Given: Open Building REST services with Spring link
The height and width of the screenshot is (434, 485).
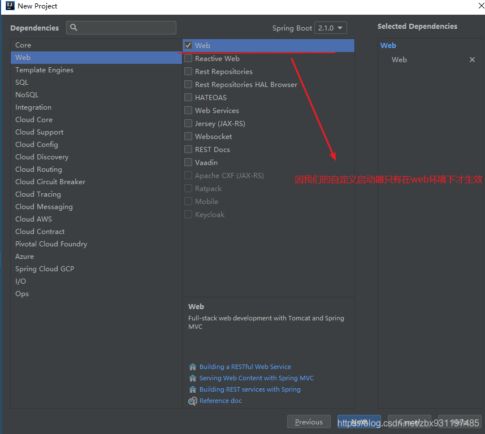Looking at the screenshot, I should click(250, 389).
